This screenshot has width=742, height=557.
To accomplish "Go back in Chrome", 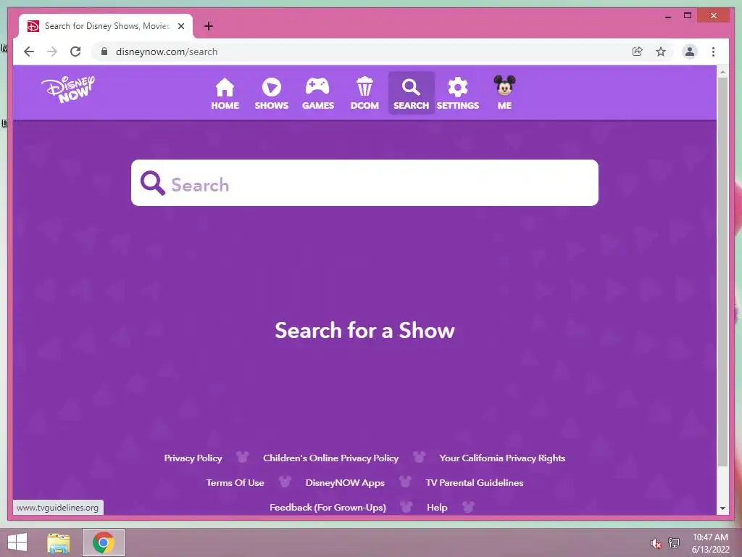I will (29, 51).
